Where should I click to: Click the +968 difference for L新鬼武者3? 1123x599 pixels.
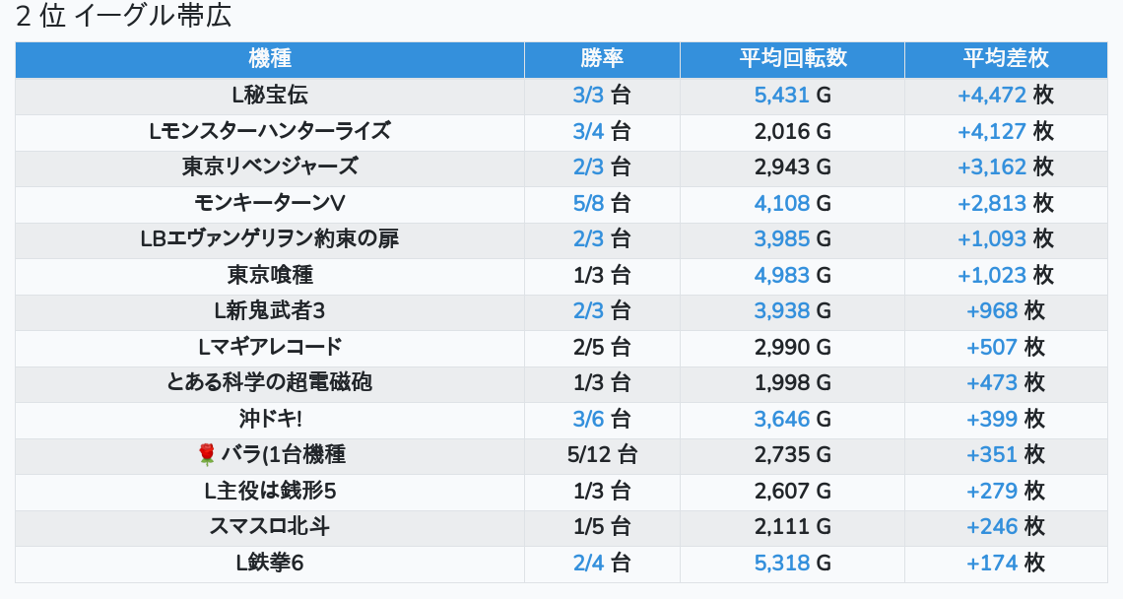(x=991, y=310)
